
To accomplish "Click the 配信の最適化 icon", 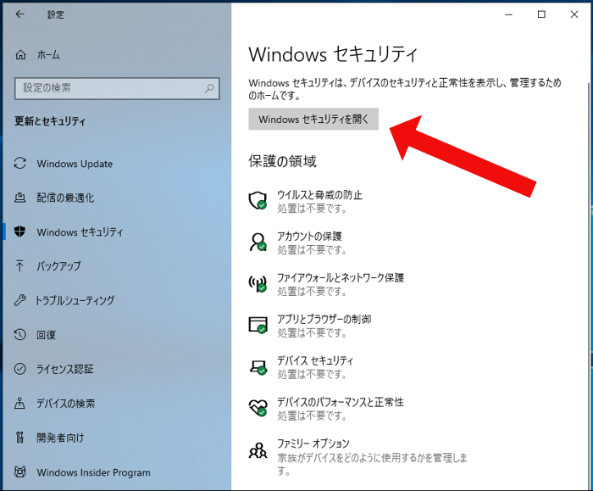I will coord(20,198).
